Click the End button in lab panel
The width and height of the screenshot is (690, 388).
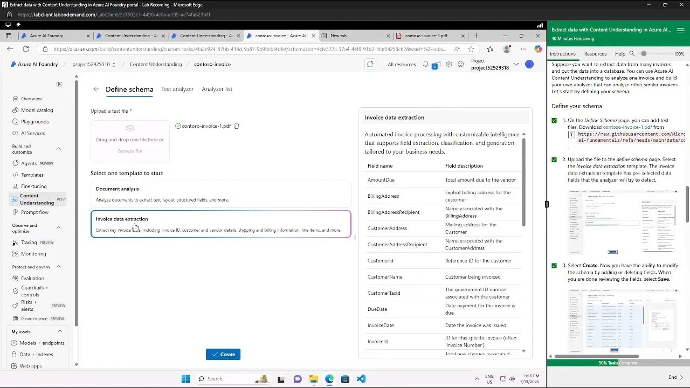pyautogui.click(x=675, y=377)
